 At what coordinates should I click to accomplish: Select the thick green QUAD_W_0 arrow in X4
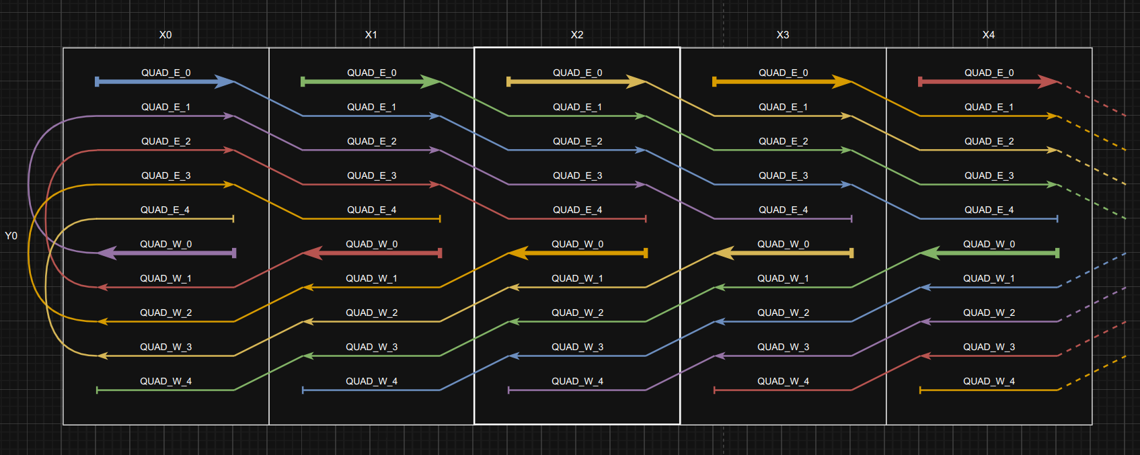pyautogui.click(x=989, y=253)
